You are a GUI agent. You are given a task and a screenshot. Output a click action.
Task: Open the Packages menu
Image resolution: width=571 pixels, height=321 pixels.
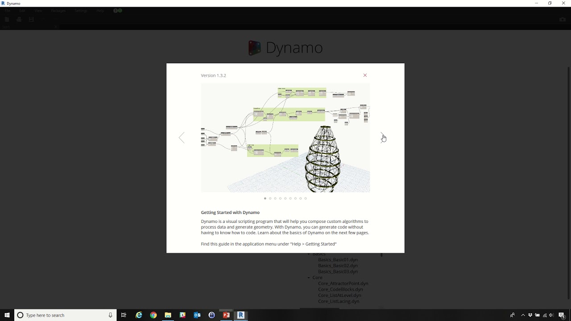click(58, 11)
